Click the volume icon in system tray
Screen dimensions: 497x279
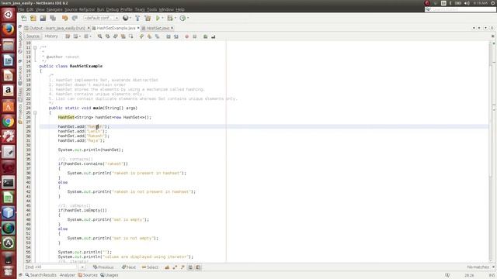[x=467, y=3]
